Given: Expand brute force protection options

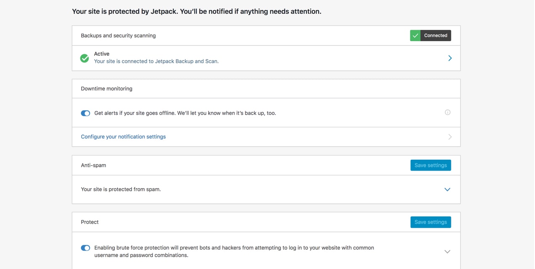Looking at the screenshot, I should [447, 252].
